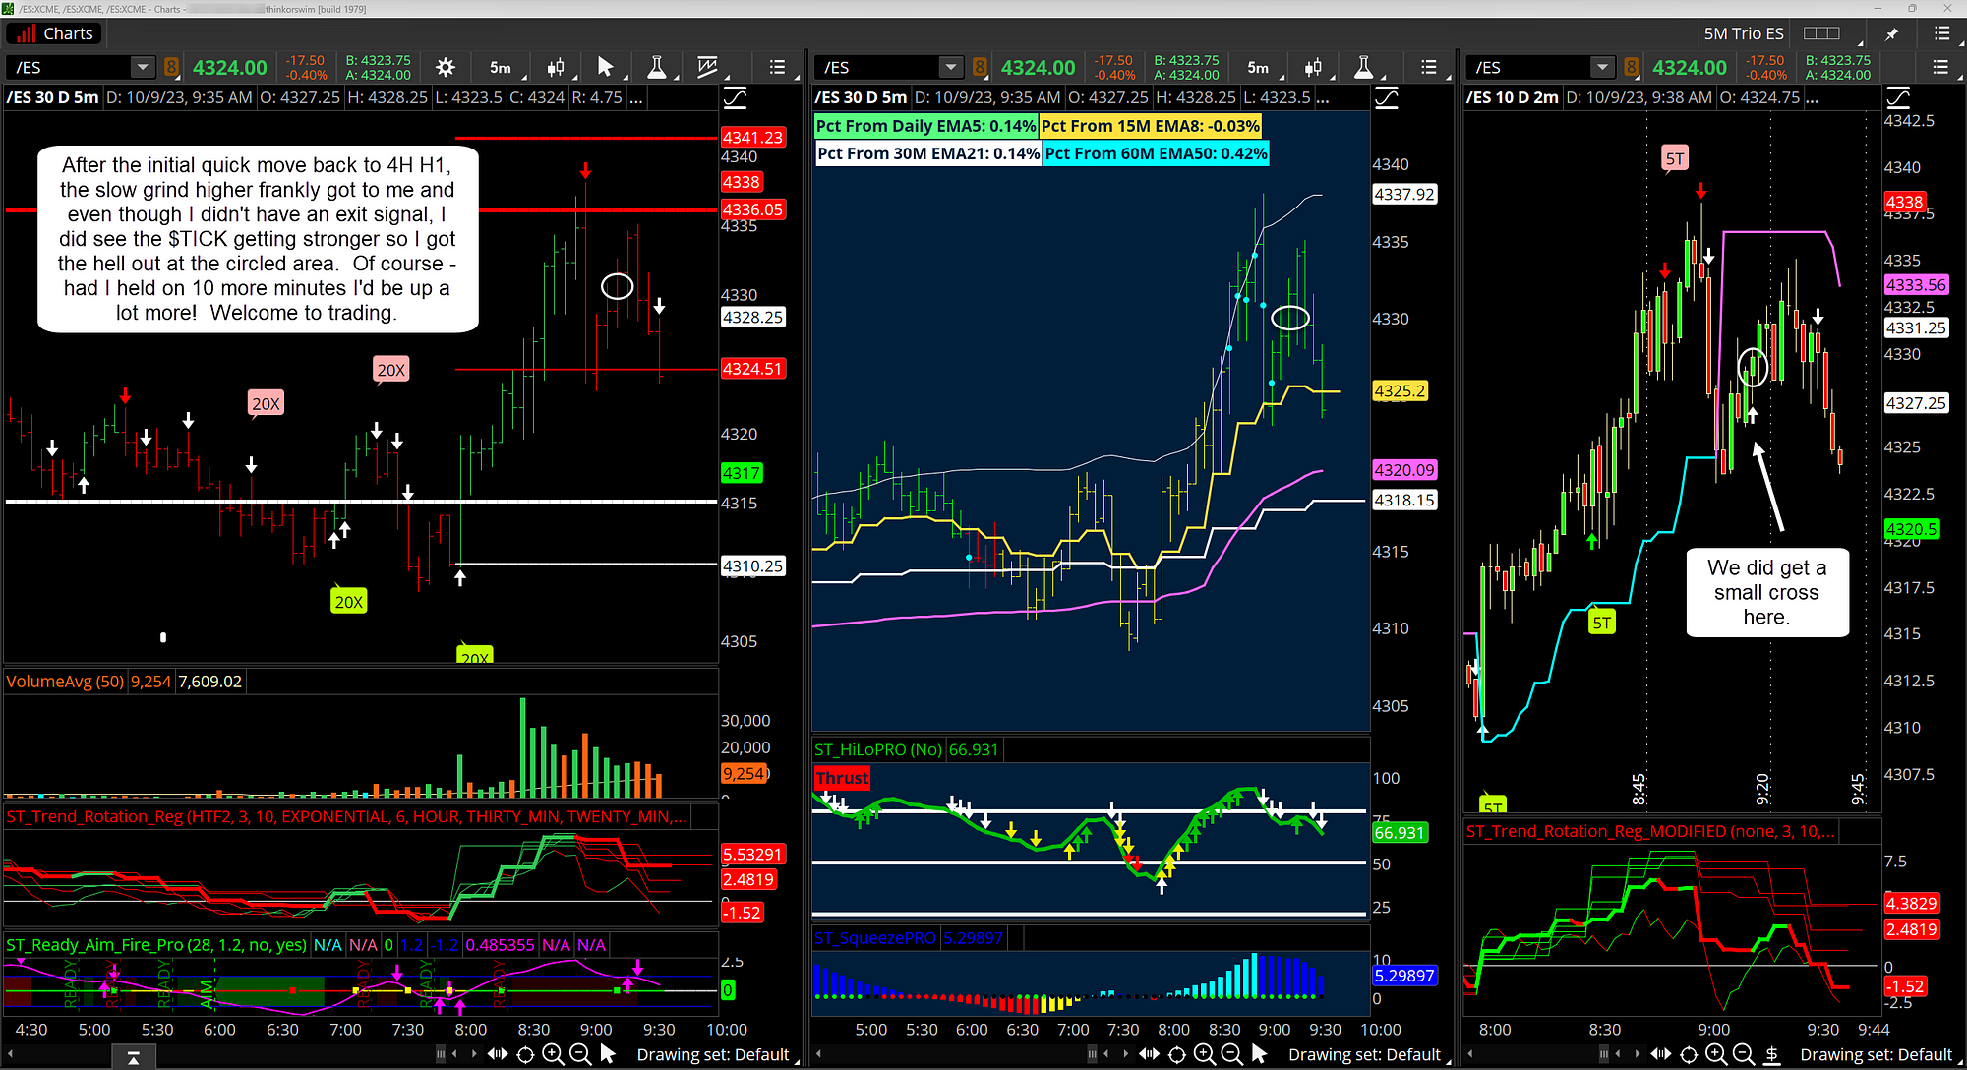Viewport: 1967px width, 1070px height.
Task: Open the 5m timeframe selector in left chart
Action: pyautogui.click(x=502, y=67)
